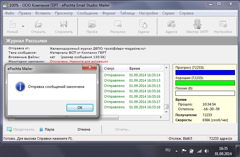Click the Отчеты... button

pos(123,130)
